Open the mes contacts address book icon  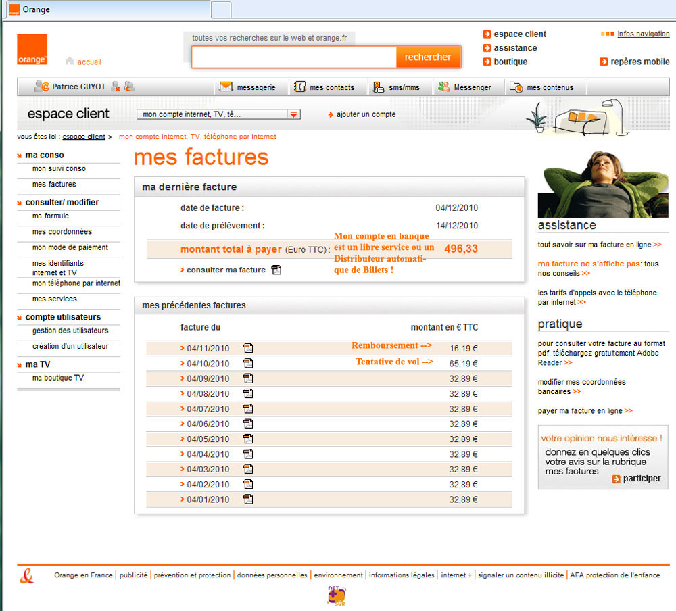click(x=299, y=87)
